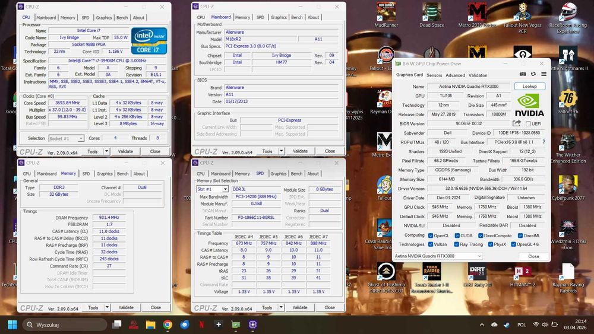The height and width of the screenshot is (334, 594).
Task: Toggle the Vulkan checkbox
Action: [x=430, y=244]
